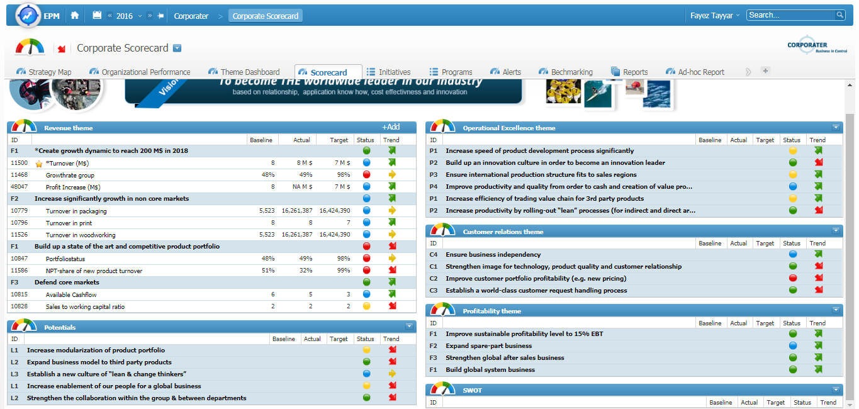Switch to the Strategy Map tab
This screenshot has height=409, width=859.
pyautogui.click(x=45, y=72)
